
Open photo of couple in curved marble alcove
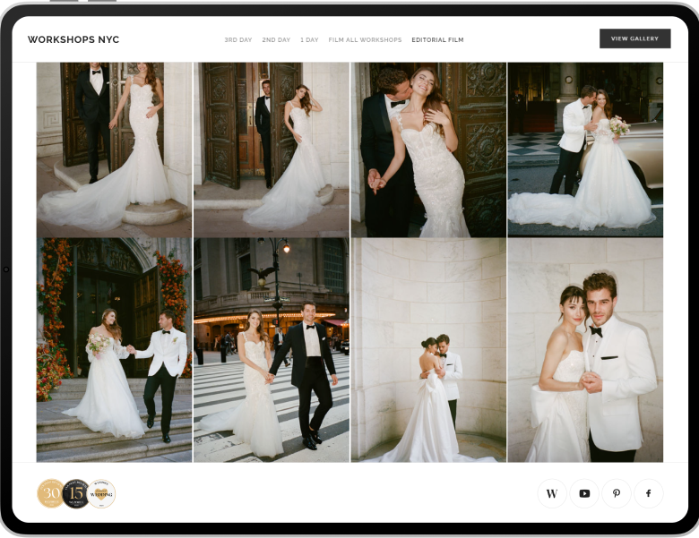pyautogui.click(x=428, y=349)
